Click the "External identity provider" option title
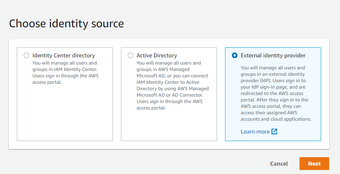 273,56
